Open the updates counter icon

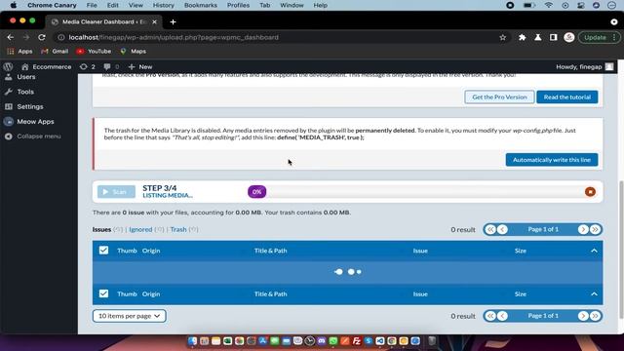point(88,66)
